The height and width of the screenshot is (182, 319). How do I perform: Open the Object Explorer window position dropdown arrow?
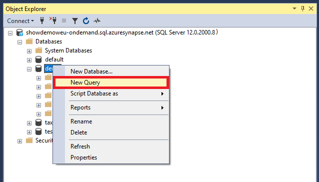point(294,8)
